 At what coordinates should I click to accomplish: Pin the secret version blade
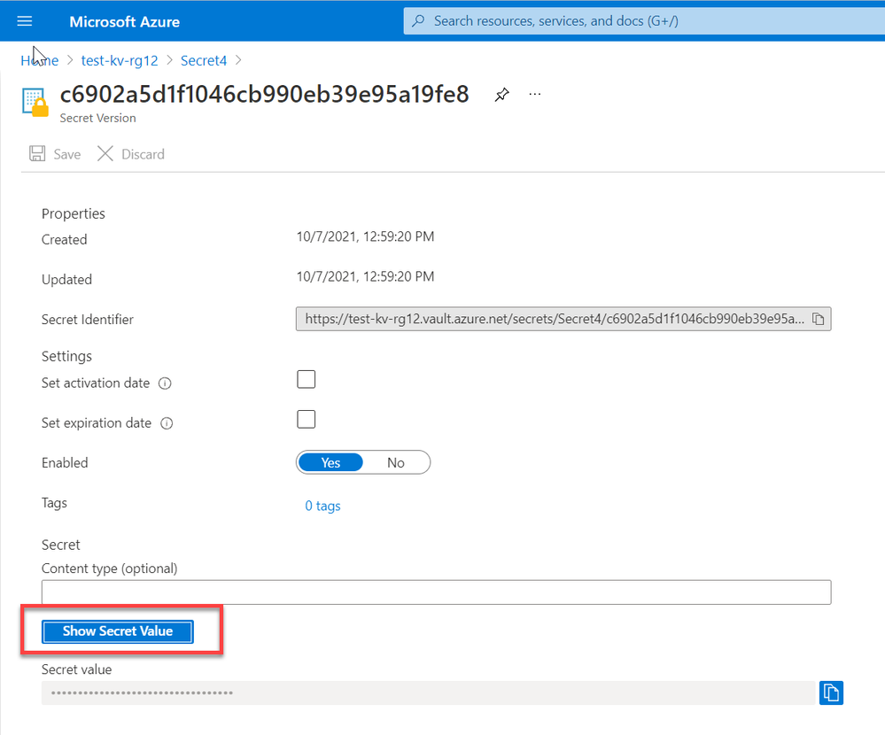pos(501,94)
